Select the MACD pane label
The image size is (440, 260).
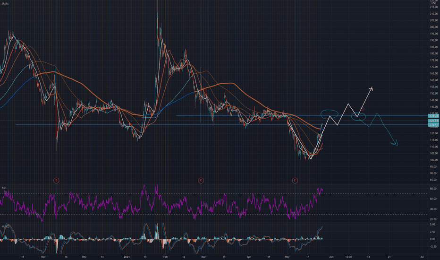6,226
